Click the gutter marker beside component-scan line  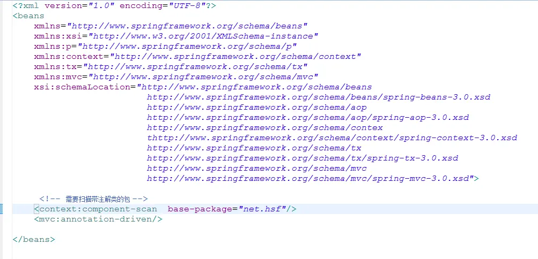pyautogui.click(x=2, y=209)
